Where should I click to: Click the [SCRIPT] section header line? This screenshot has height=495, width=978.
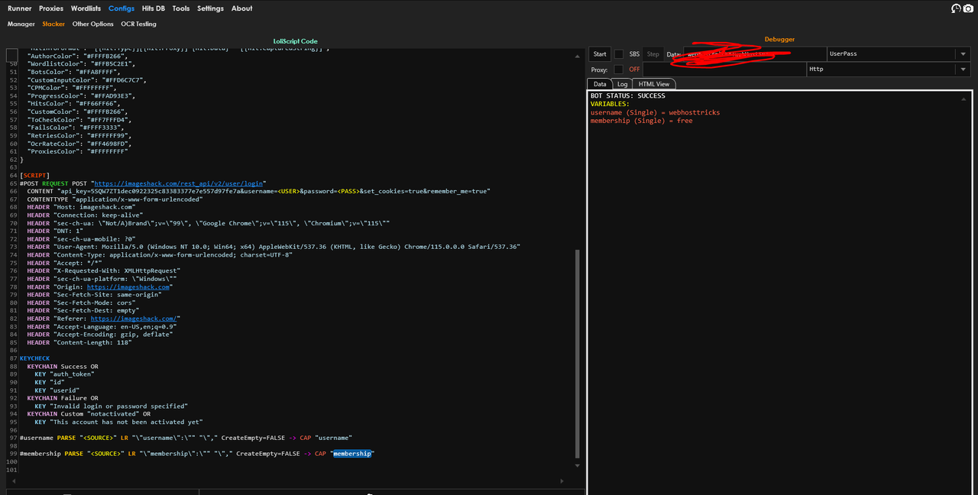click(x=34, y=175)
